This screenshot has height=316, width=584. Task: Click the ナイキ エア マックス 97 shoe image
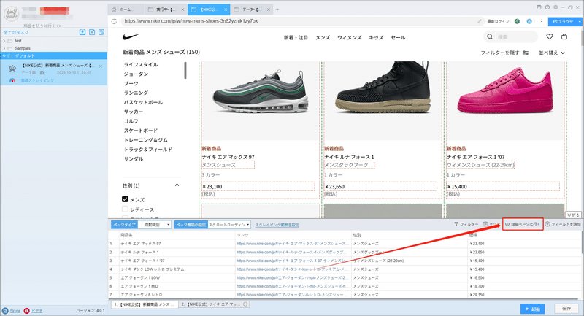[261, 93]
